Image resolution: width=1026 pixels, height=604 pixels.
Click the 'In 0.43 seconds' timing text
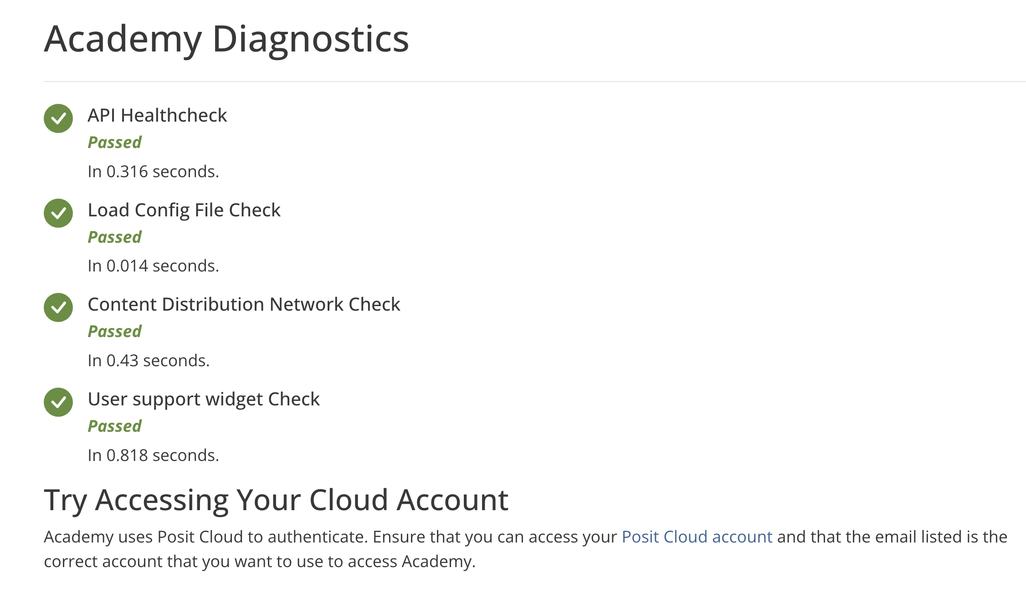click(x=149, y=361)
